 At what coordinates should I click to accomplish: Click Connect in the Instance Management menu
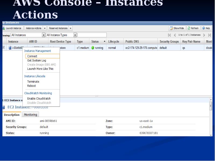coord(32,56)
